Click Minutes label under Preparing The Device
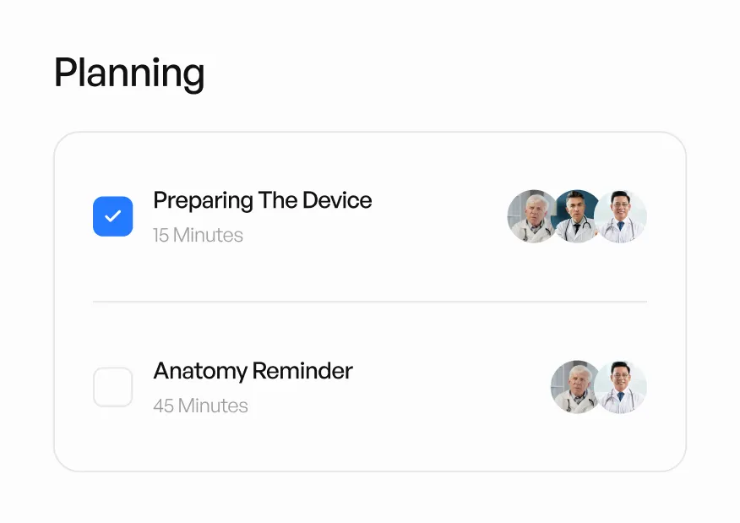This screenshot has height=523, width=740. click(x=208, y=236)
